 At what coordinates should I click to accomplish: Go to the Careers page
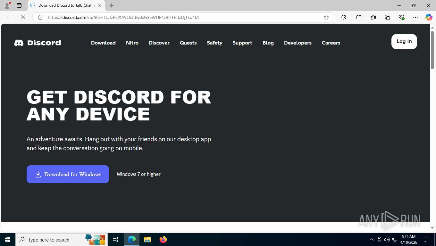331,43
